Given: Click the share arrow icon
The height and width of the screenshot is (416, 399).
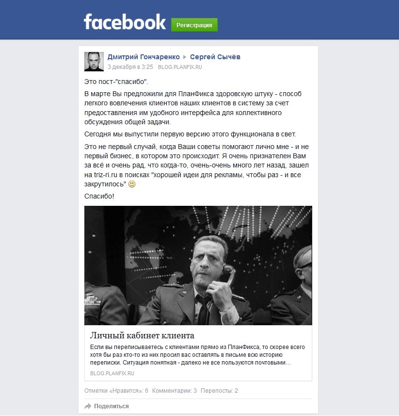Looking at the screenshot, I should pyautogui.click(x=88, y=406).
